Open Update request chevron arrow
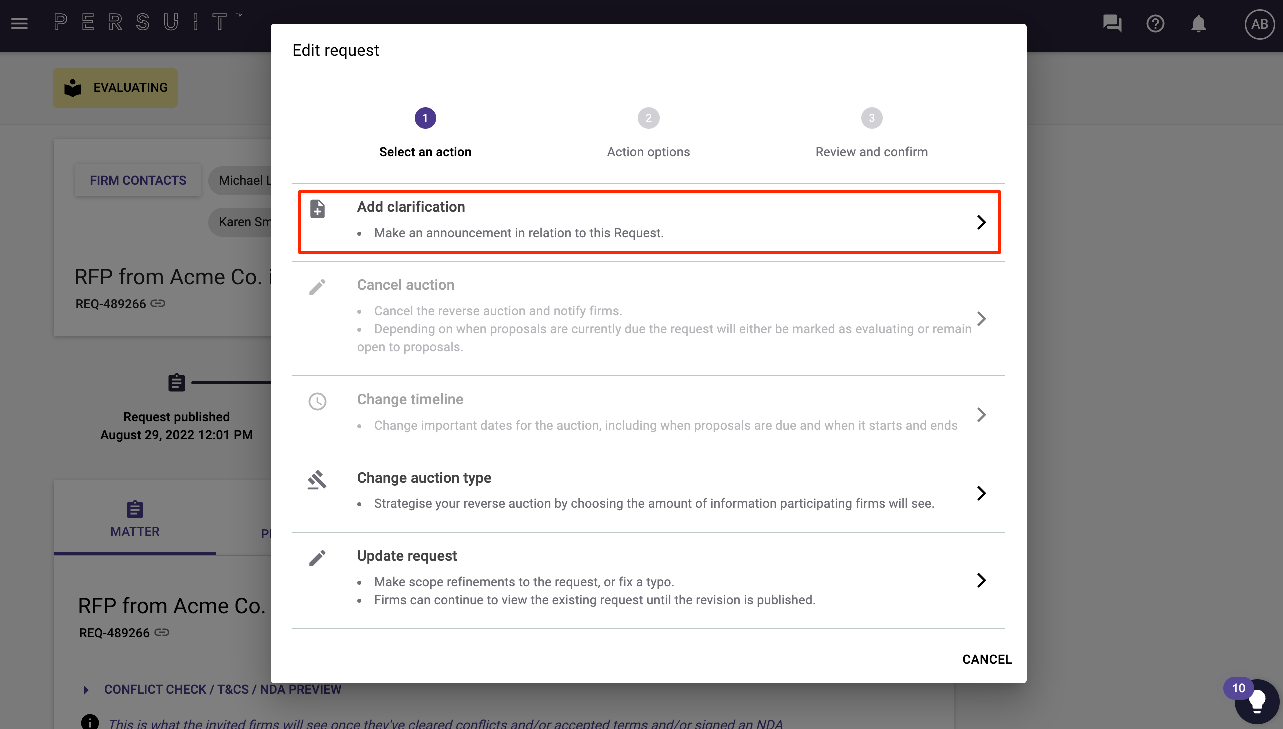Viewport: 1283px width, 729px height. [x=981, y=580]
